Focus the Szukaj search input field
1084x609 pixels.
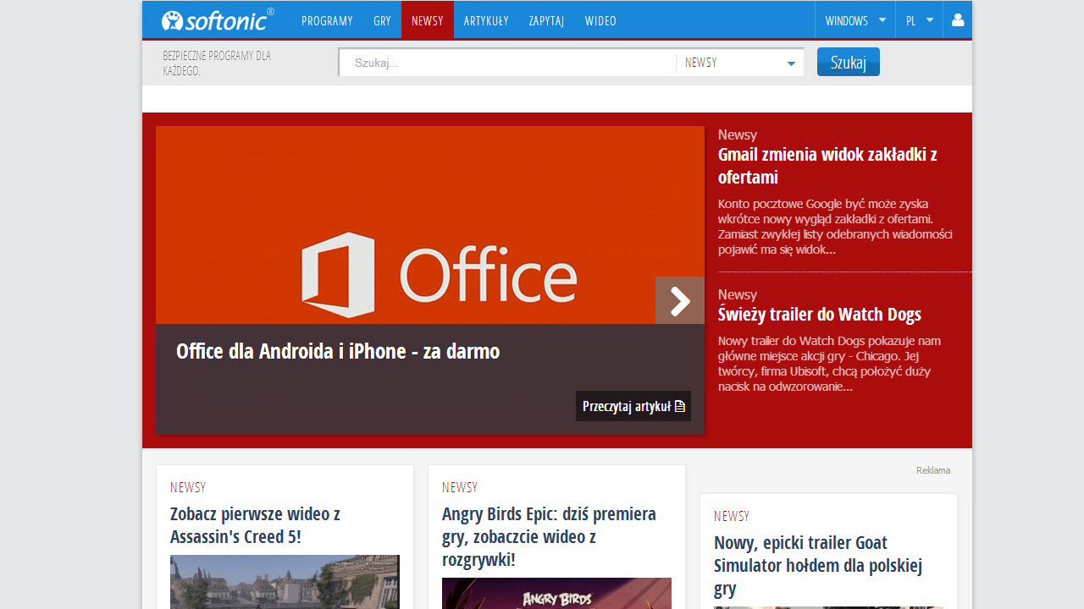pos(508,63)
